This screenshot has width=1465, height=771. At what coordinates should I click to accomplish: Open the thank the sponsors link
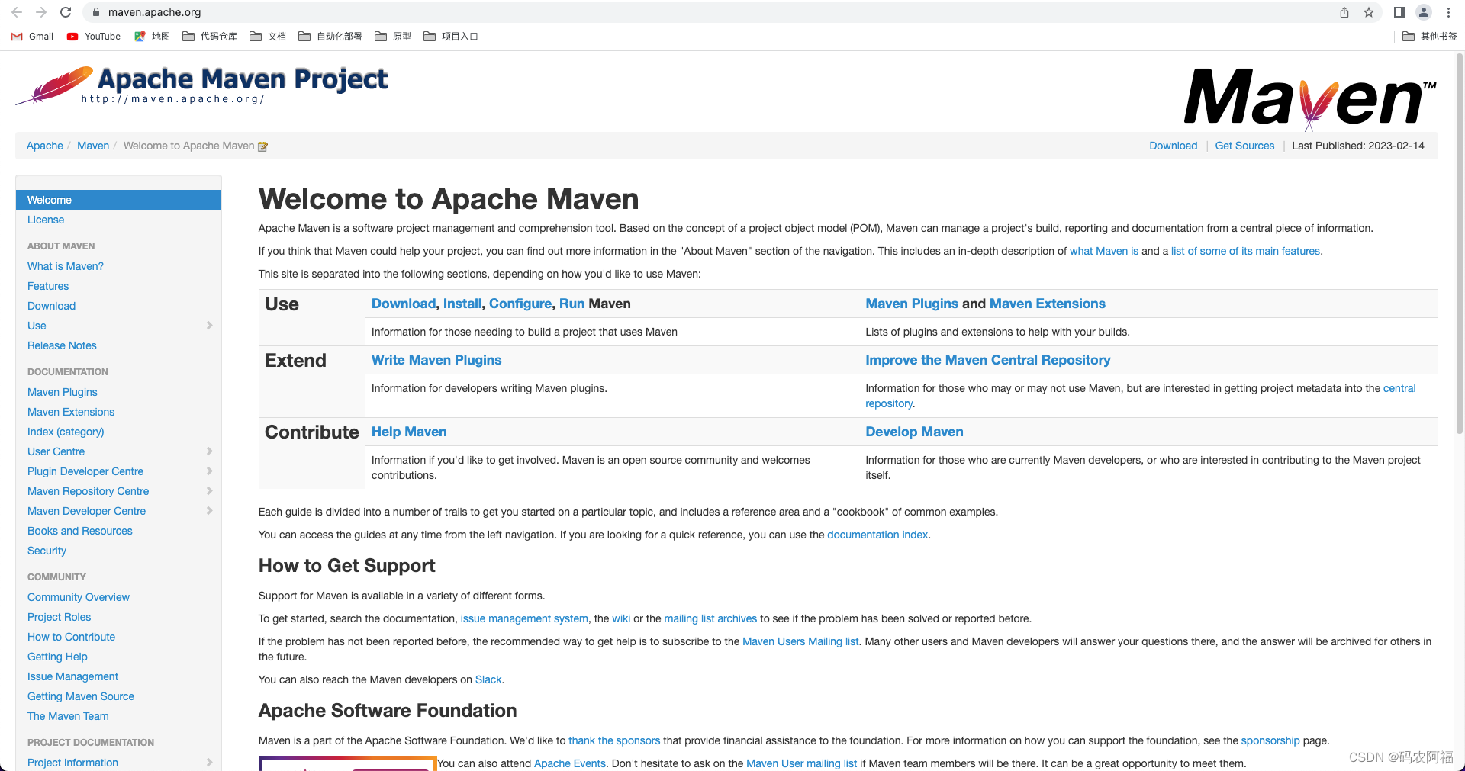tap(614, 740)
